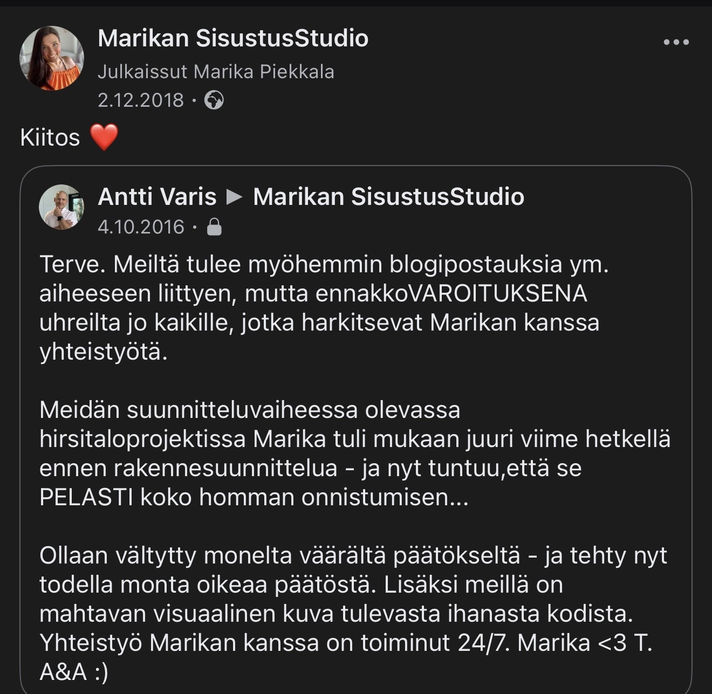Click the "Julkaissut" label under page name
The width and height of the screenshot is (712, 694).
[142, 72]
